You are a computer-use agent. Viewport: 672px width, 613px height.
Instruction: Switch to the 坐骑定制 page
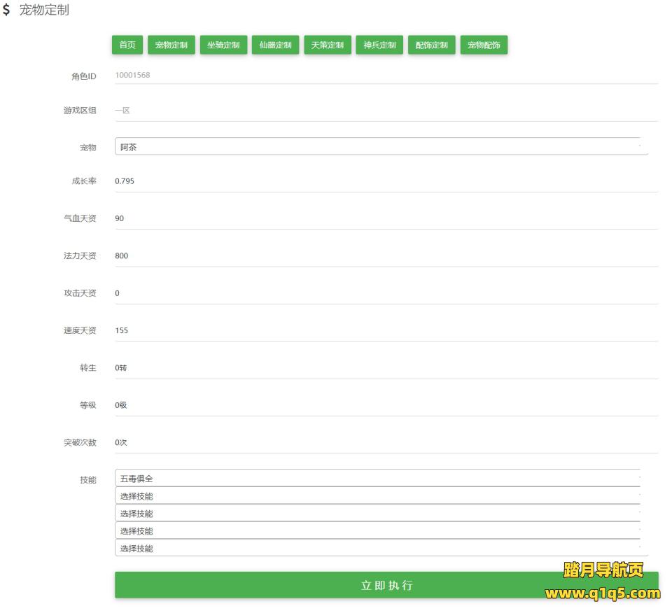[223, 45]
